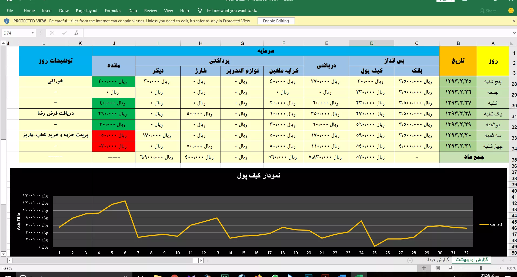Open the new sheet plus button
Image resolution: width=517 pixels, height=277 pixels.
[x=410, y=260]
